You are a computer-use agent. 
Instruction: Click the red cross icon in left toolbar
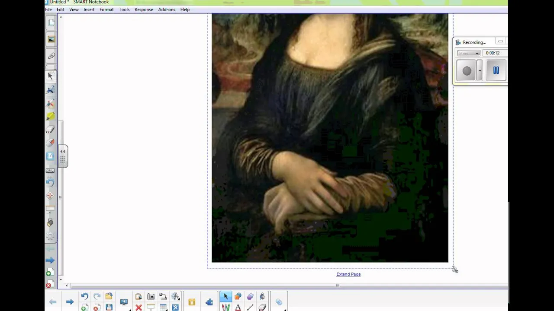pyautogui.click(x=50, y=196)
